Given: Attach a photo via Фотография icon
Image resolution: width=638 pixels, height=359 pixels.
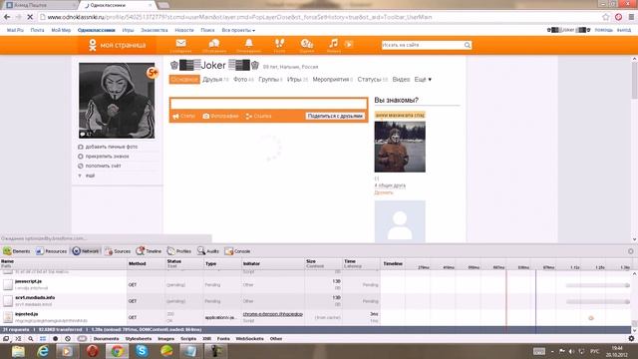Looking at the screenshot, I should (220, 116).
